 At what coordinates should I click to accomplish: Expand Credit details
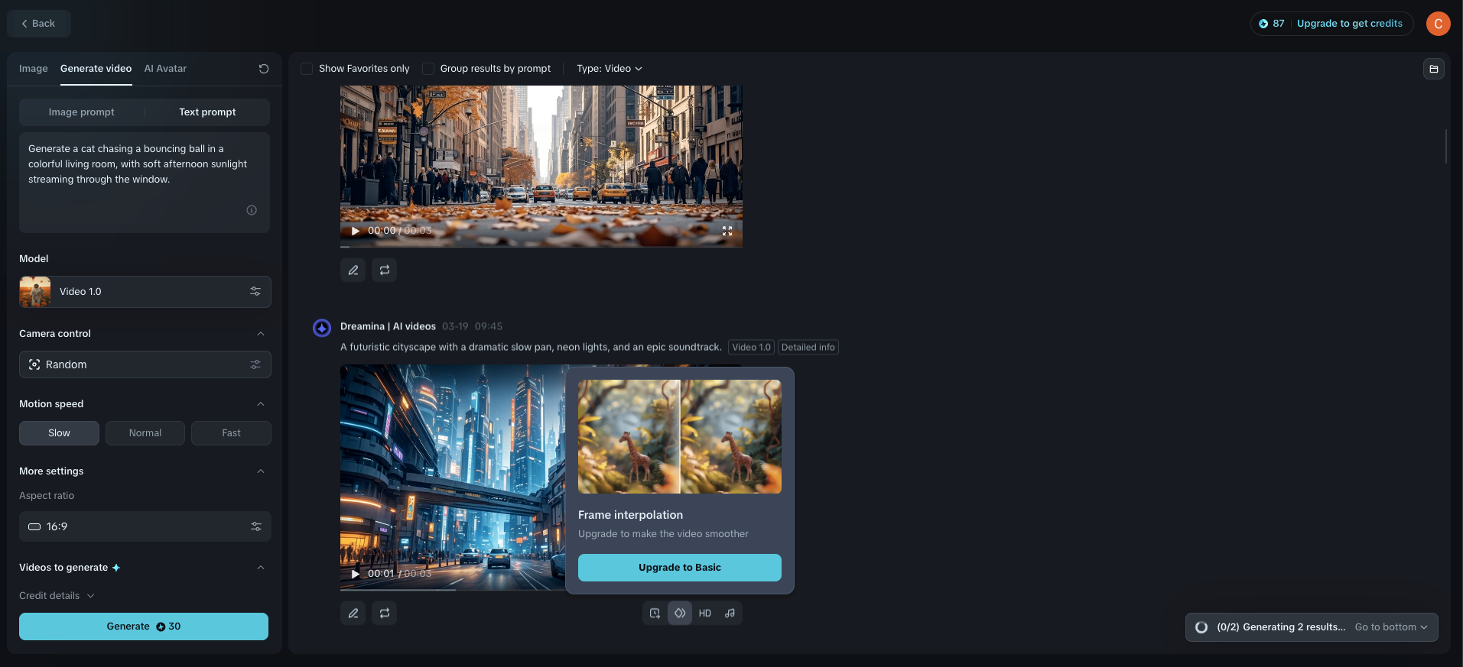point(57,596)
